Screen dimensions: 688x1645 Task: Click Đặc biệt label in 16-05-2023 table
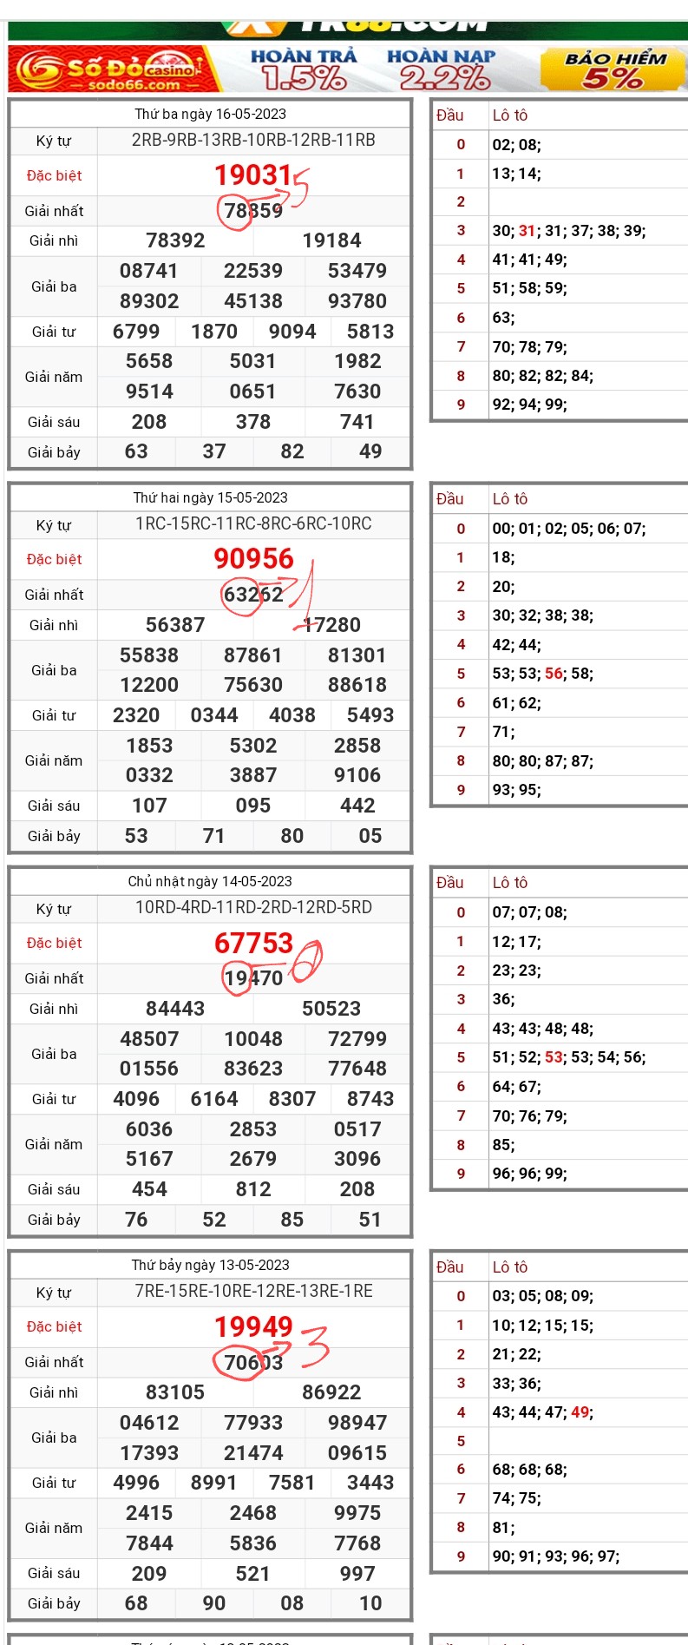click(54, 176)
